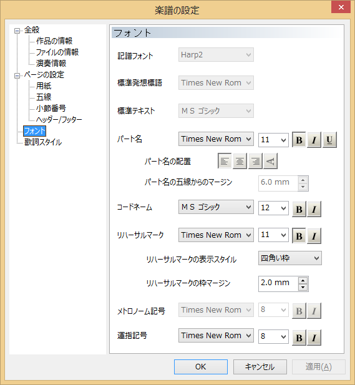Toggle italic for コードネーム font
355x385 pixels.
click(314, 209)
